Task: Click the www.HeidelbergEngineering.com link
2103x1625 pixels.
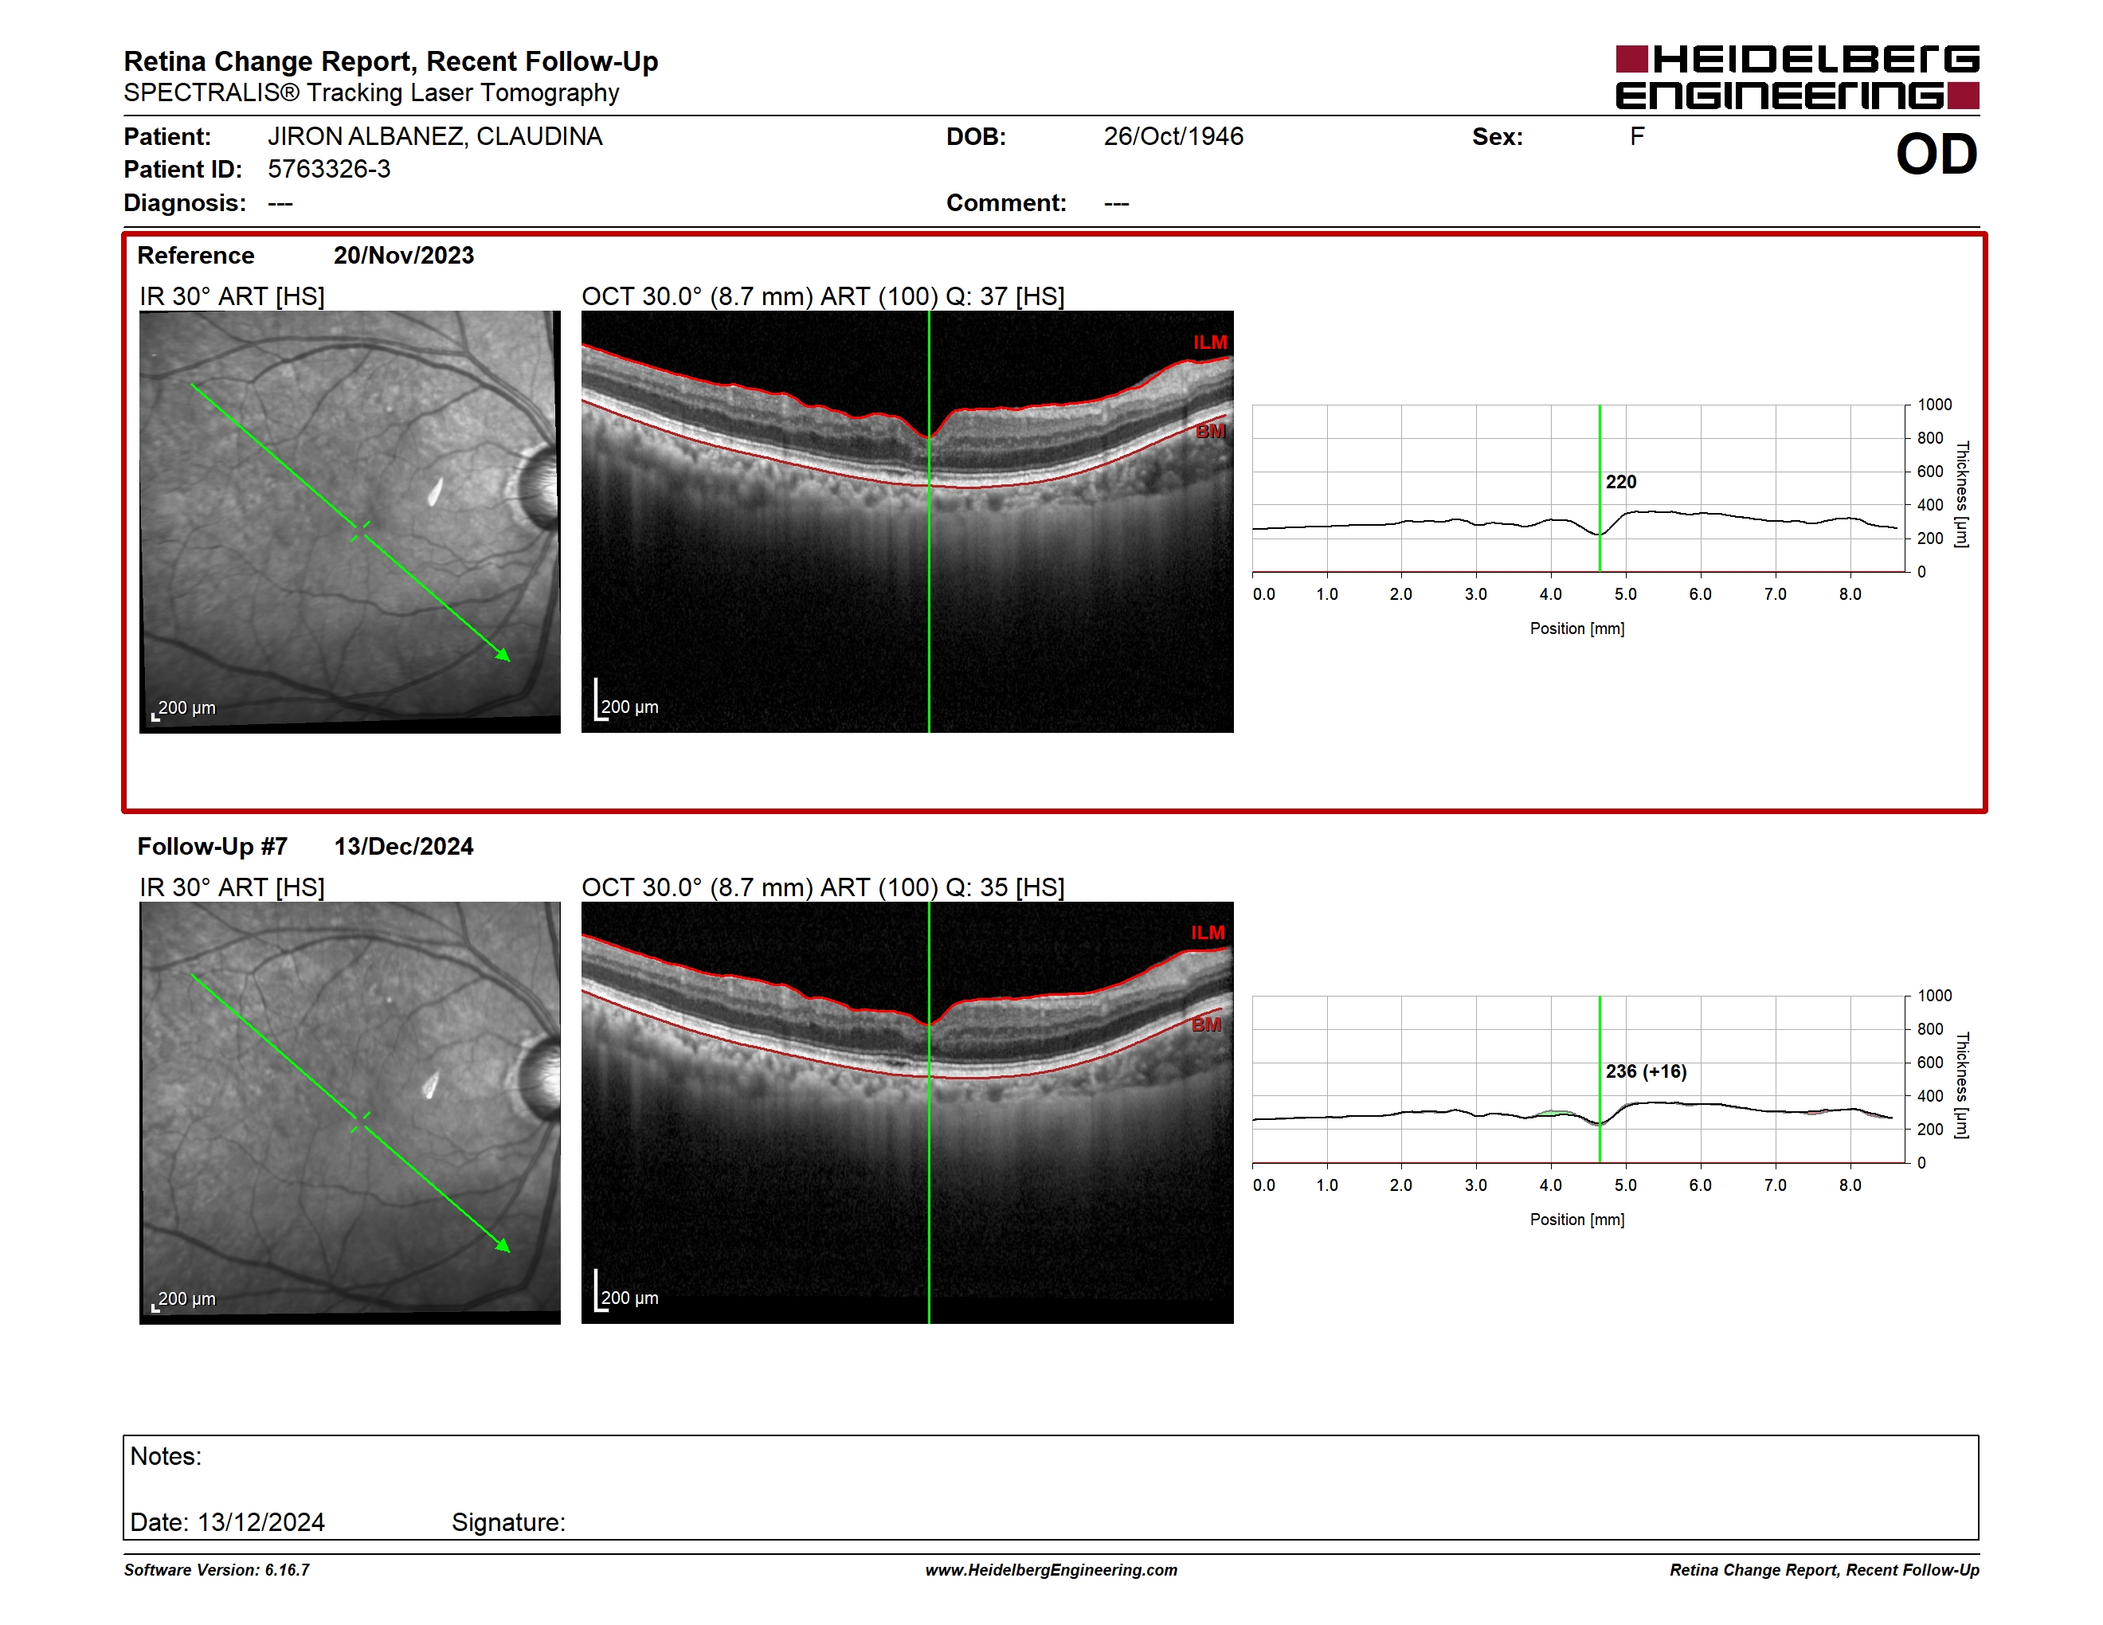Action: pos(1051,1569)
